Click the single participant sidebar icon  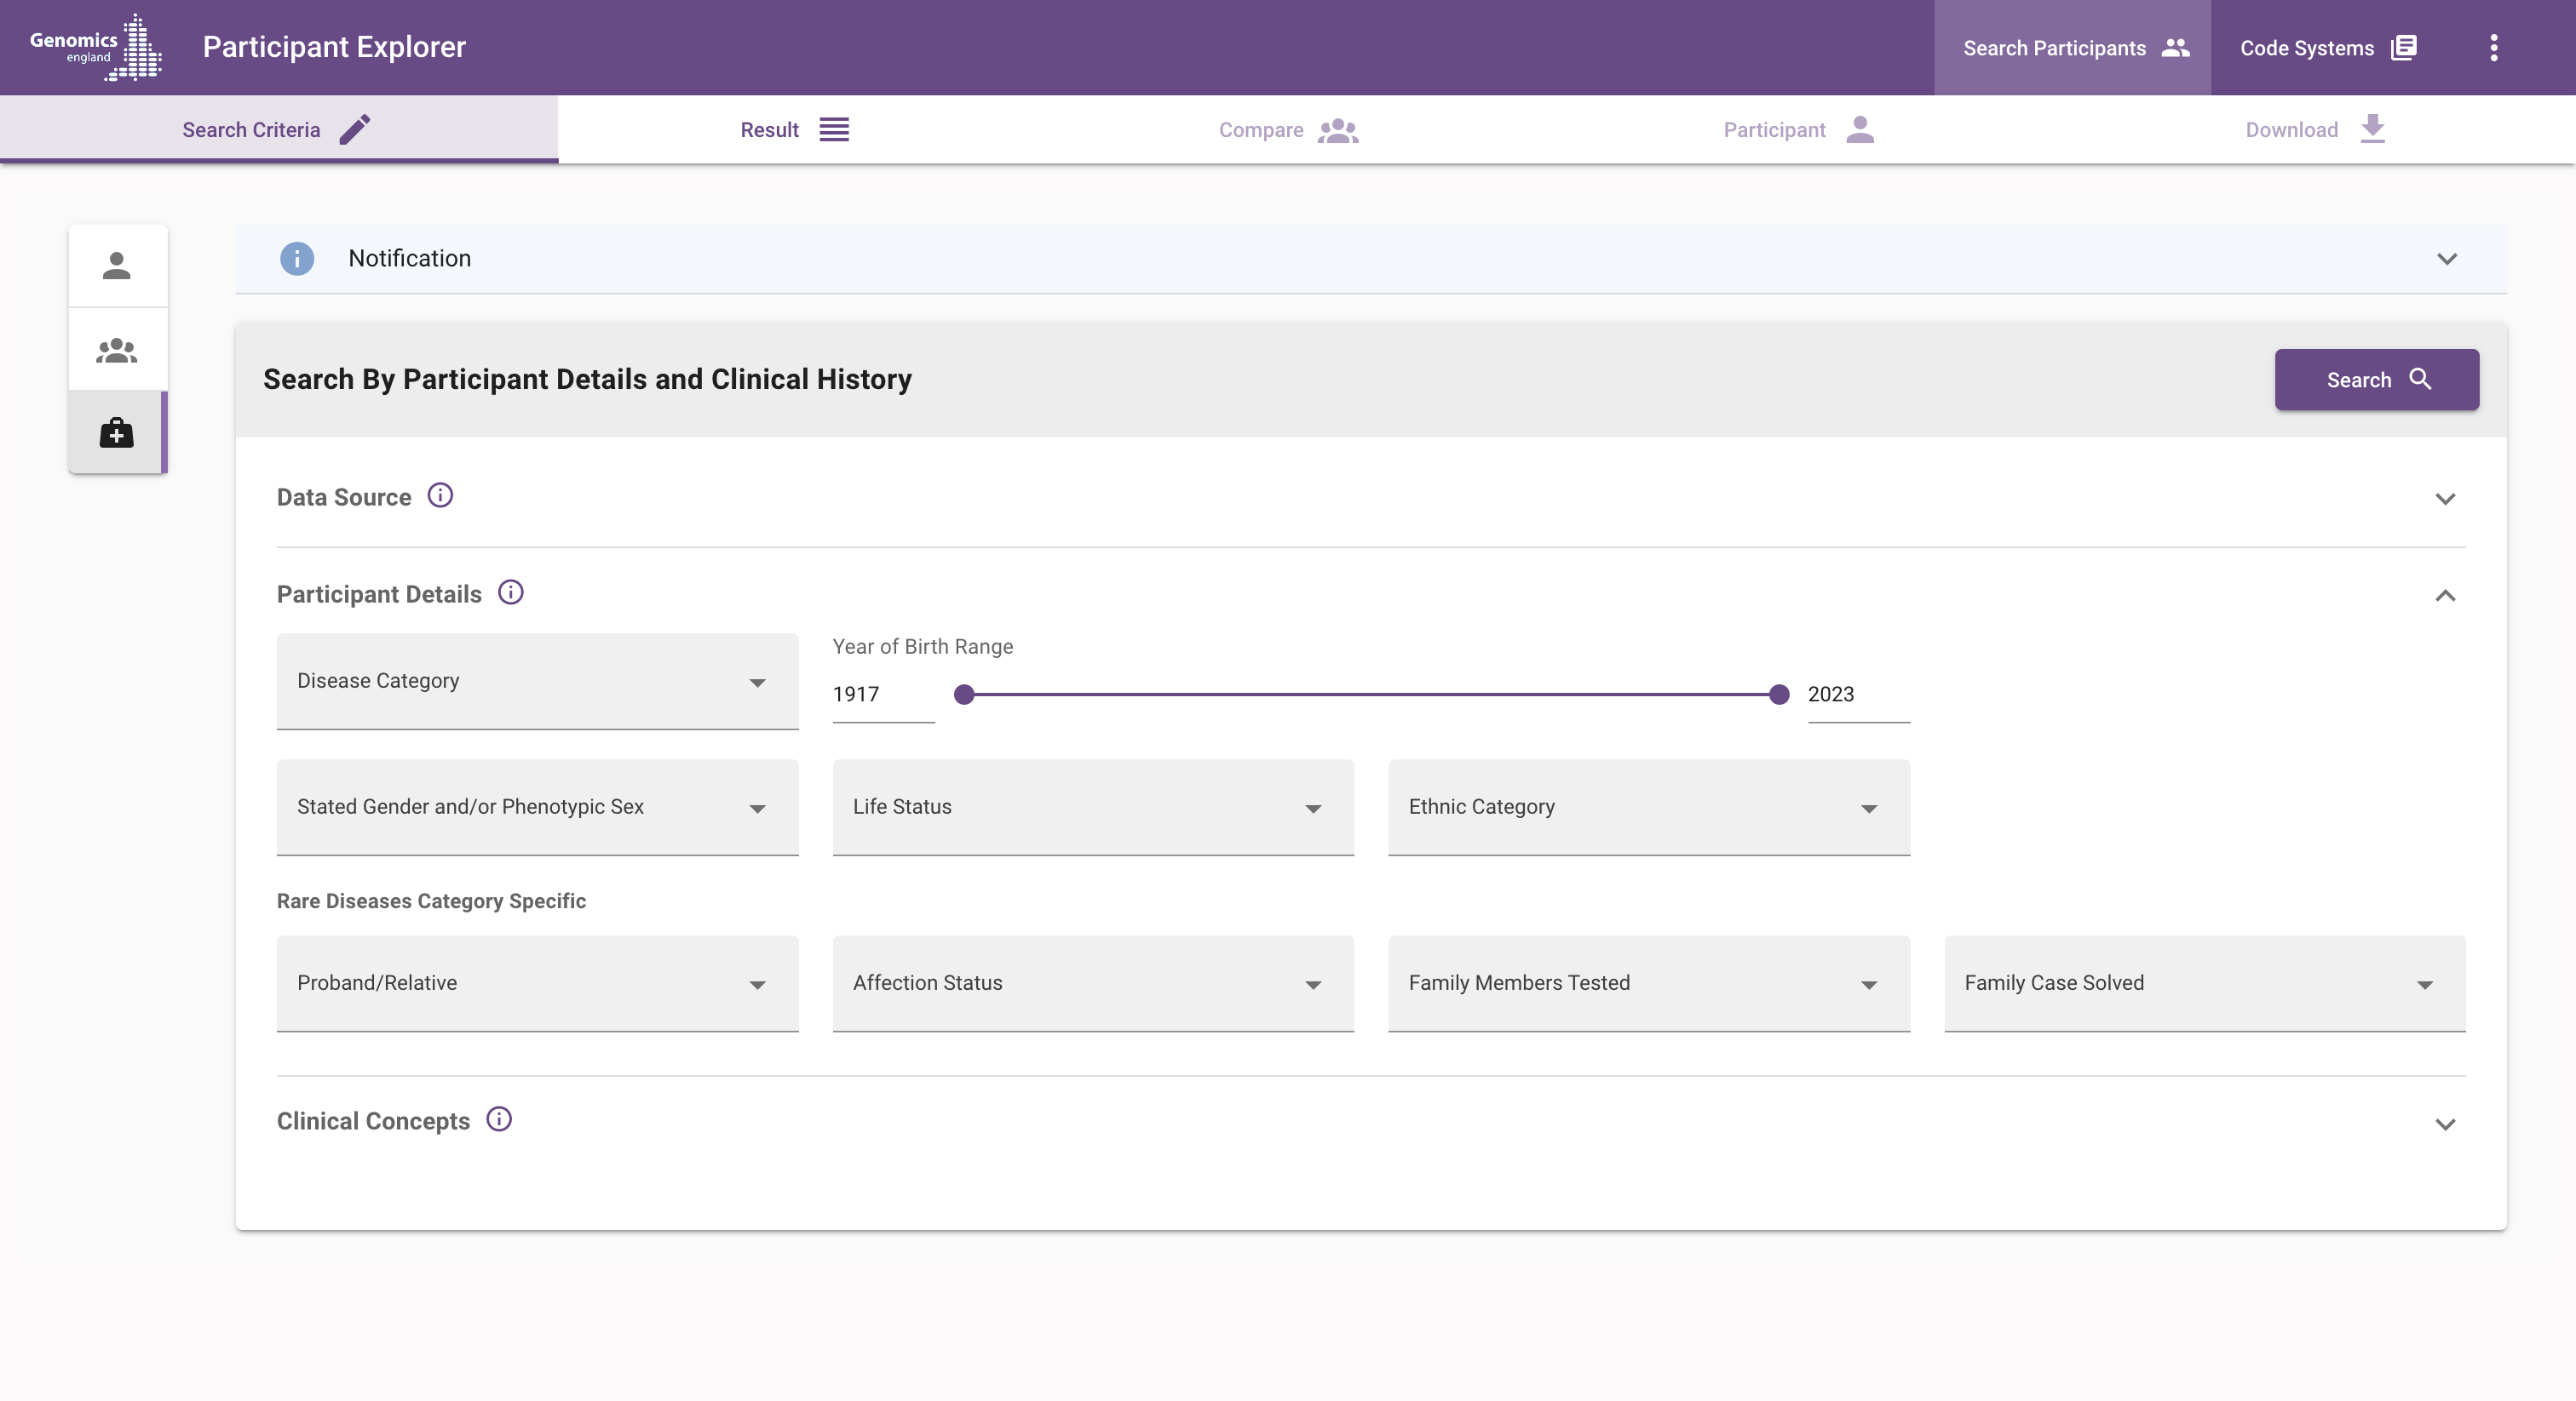pyautogui.click(x=117, y=266)
